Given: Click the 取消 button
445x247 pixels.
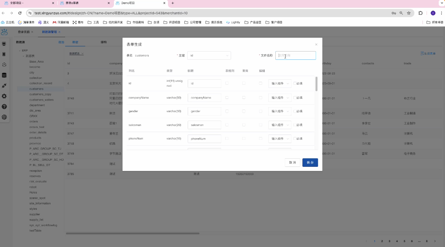Looking at the screenshot, I should point(292,162).
